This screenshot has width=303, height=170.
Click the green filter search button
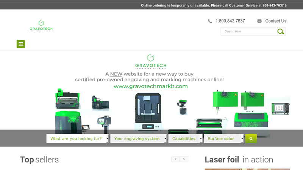click(x=251, y=139)
